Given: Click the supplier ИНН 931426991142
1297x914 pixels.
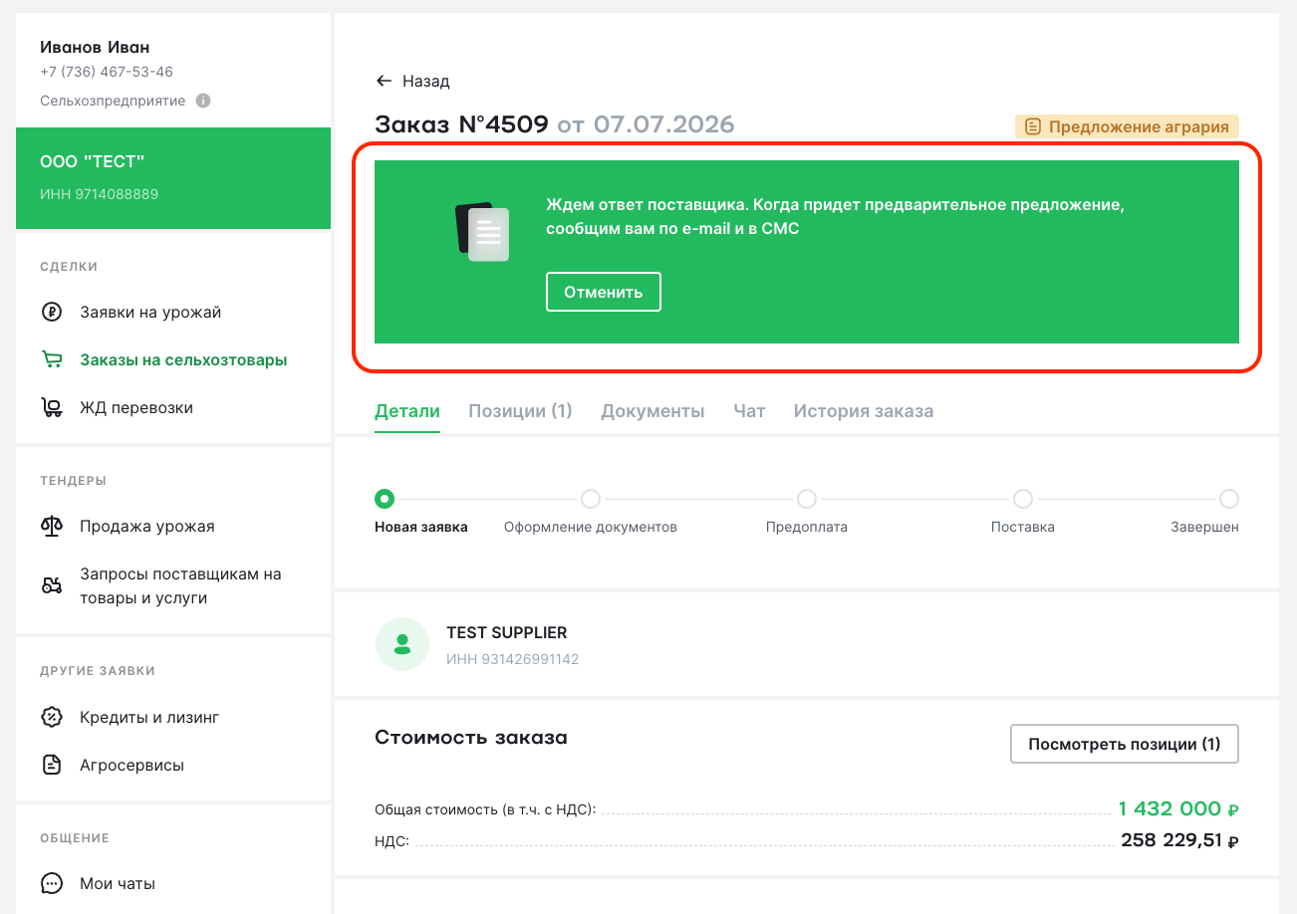Looking at the screenshot, I should [x=513, y=659].
